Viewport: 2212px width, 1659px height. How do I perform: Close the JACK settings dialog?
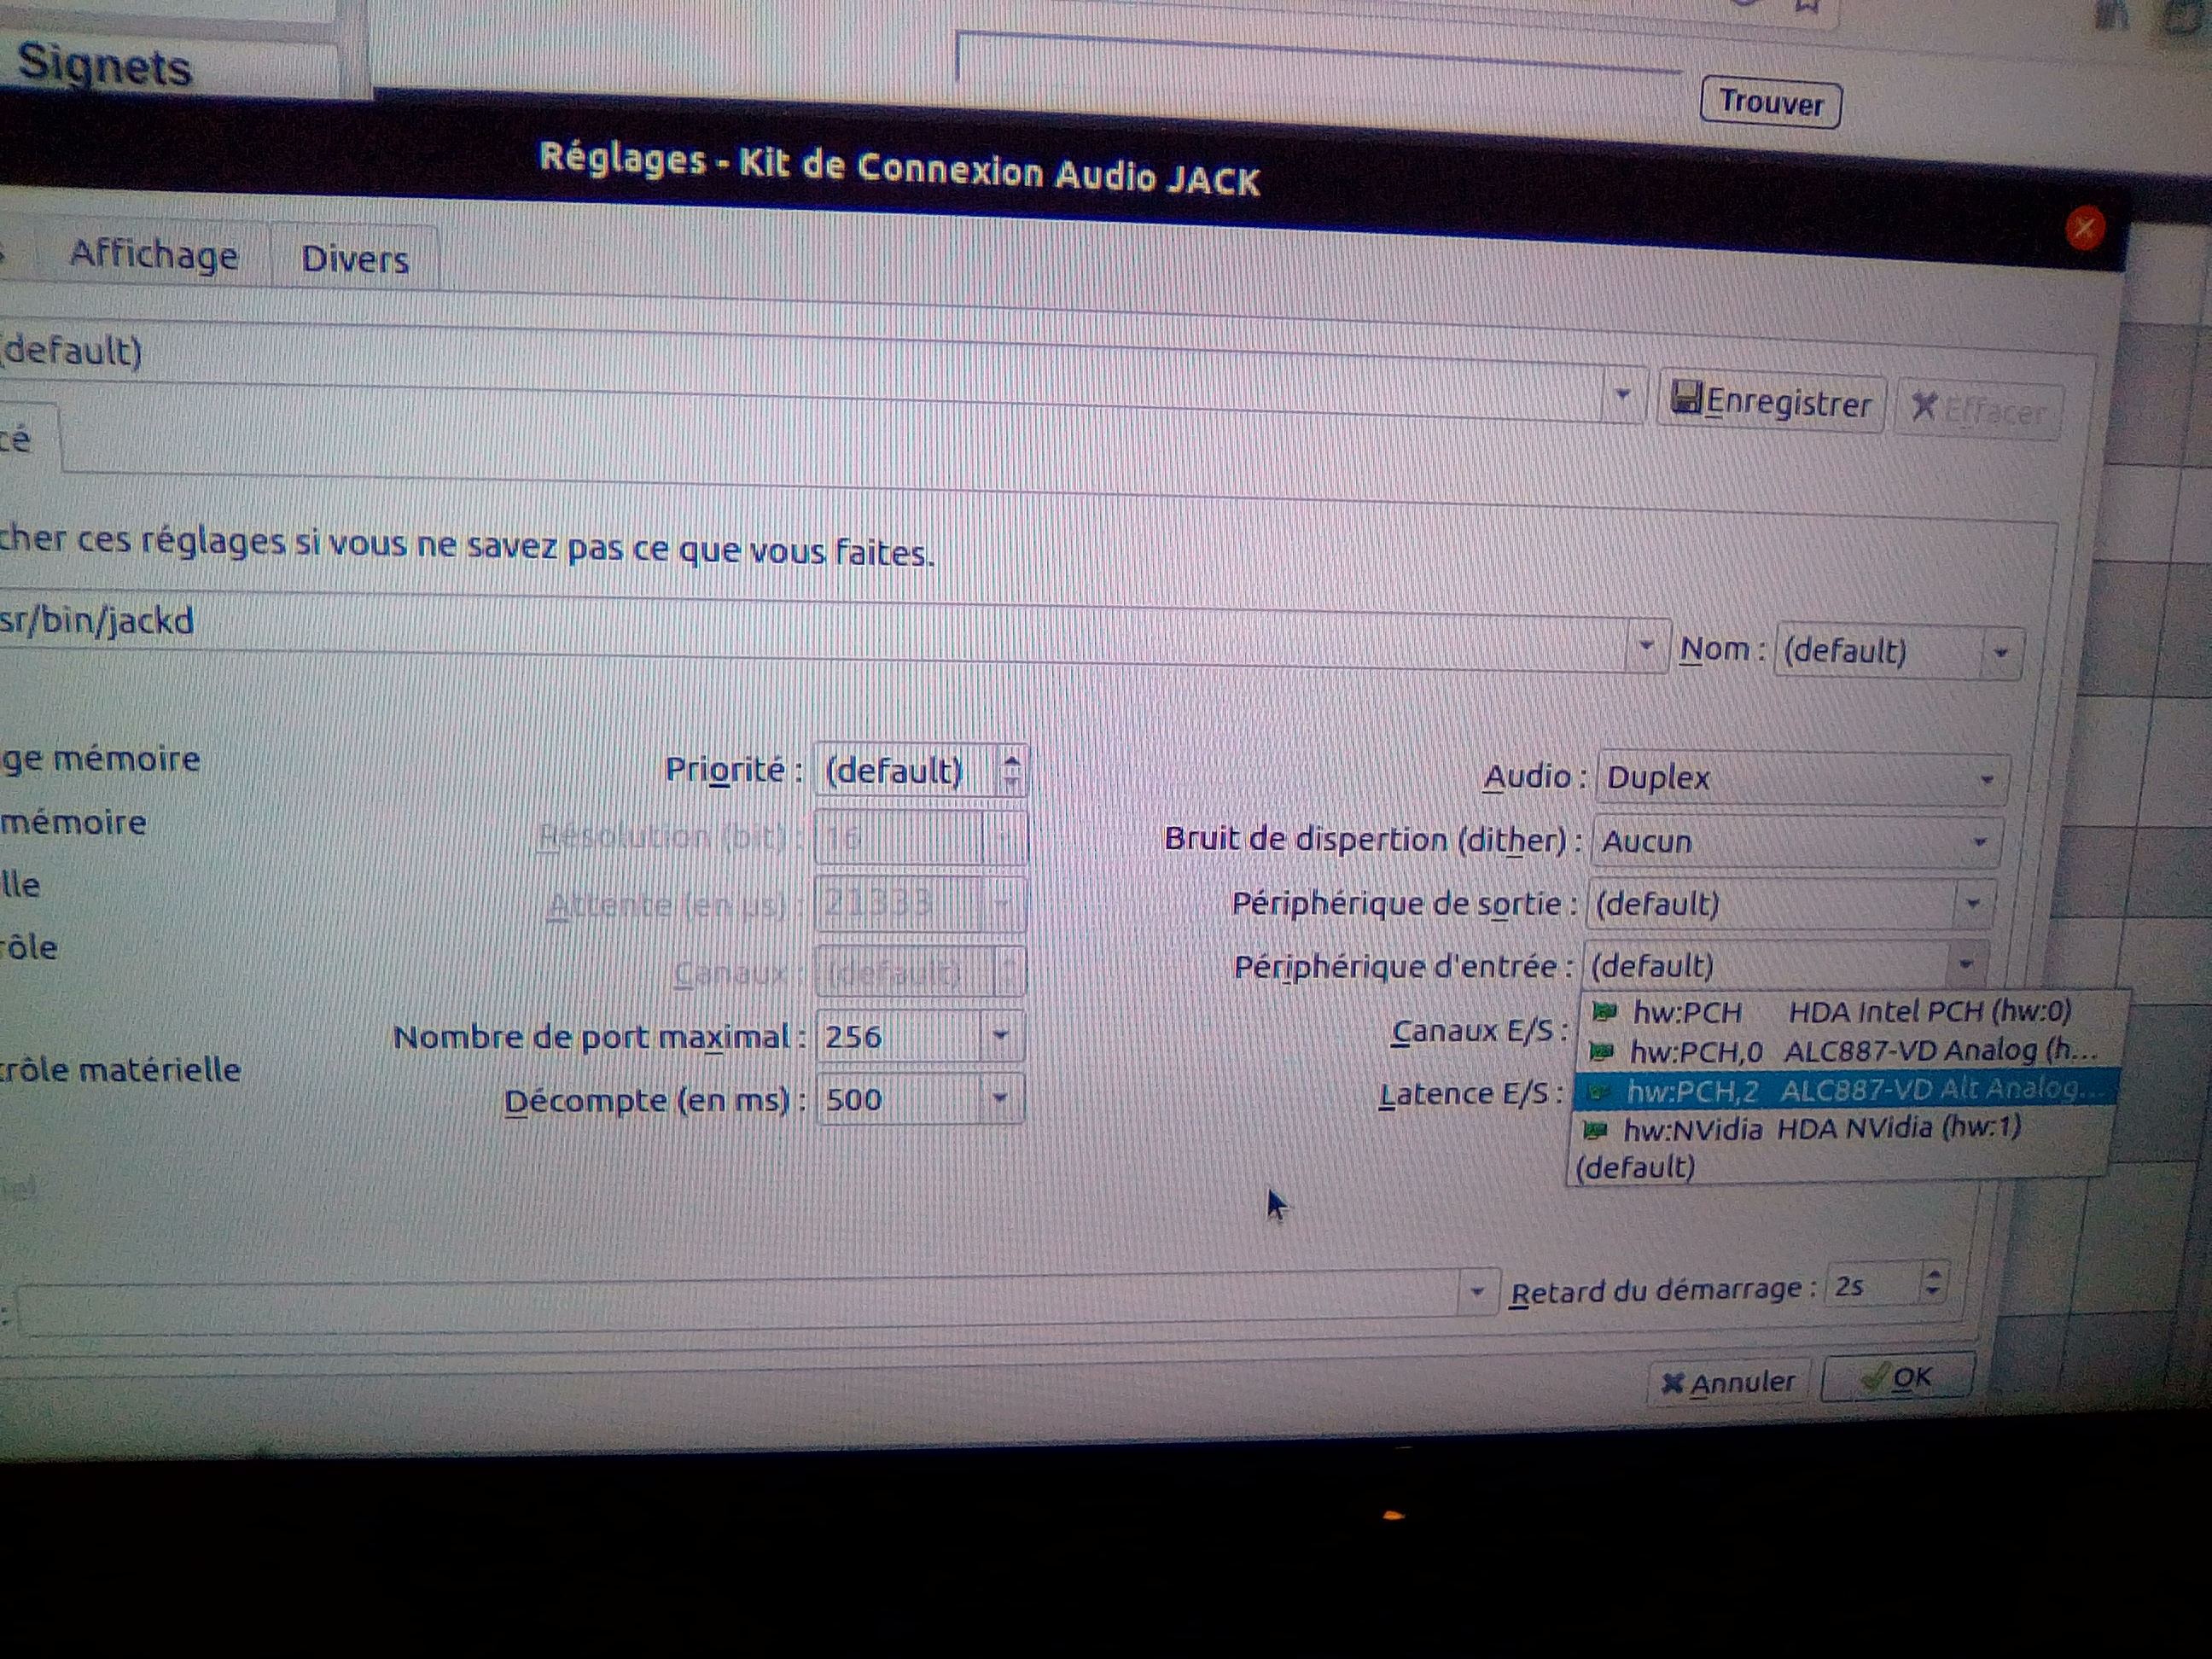tap(2084, 229)
